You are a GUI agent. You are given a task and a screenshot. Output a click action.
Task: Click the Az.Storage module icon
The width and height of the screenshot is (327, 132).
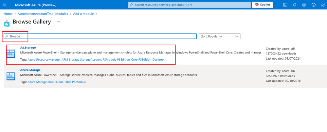10,53
